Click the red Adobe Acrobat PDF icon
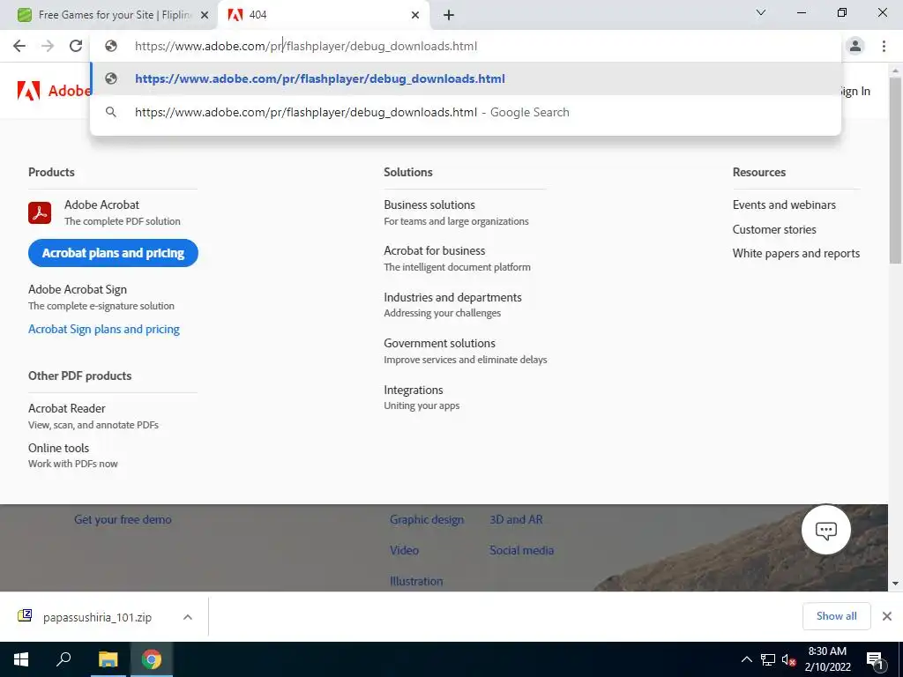 (40, 213)
